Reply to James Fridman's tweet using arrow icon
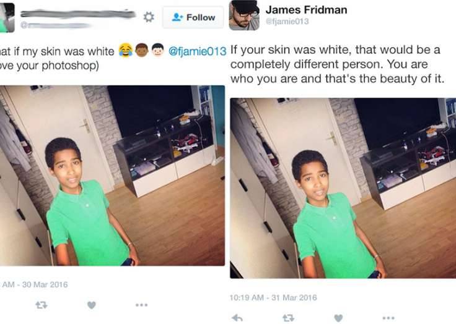Screen dimensions: 456x324 point(237,318)
